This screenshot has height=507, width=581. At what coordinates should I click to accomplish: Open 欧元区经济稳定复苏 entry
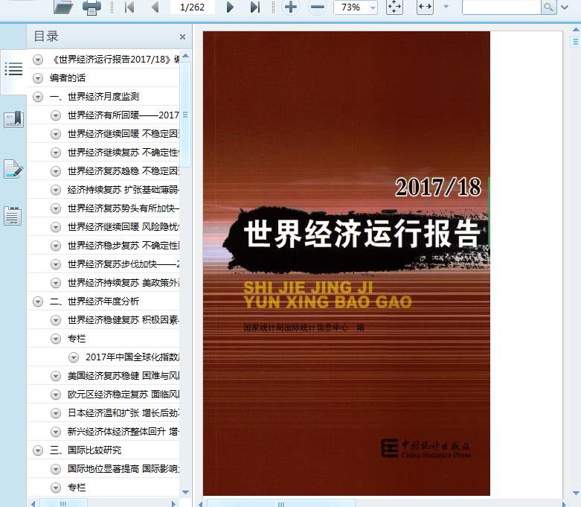123,395
